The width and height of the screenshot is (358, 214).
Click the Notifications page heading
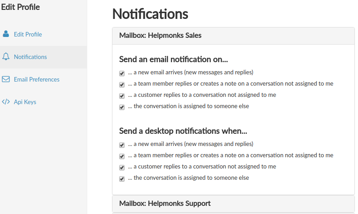(150, 14)
